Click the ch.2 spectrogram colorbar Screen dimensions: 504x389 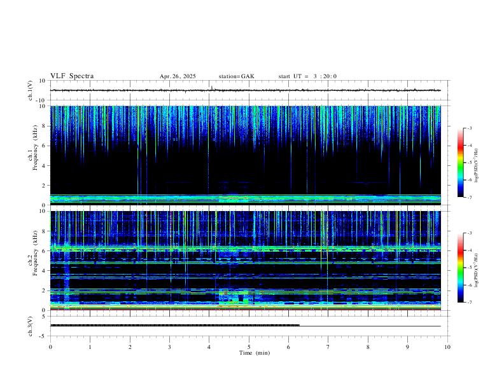pos(461,268)
